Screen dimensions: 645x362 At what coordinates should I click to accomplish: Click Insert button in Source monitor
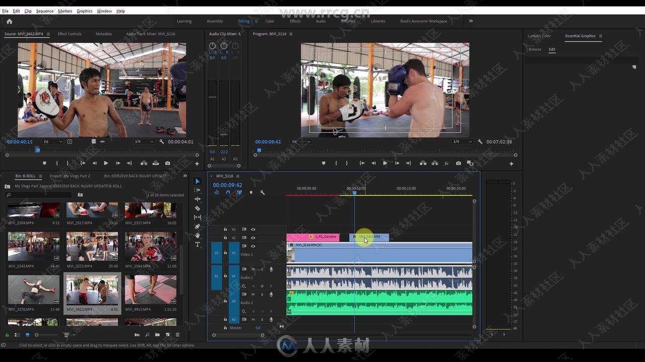(x=144, y=163)
